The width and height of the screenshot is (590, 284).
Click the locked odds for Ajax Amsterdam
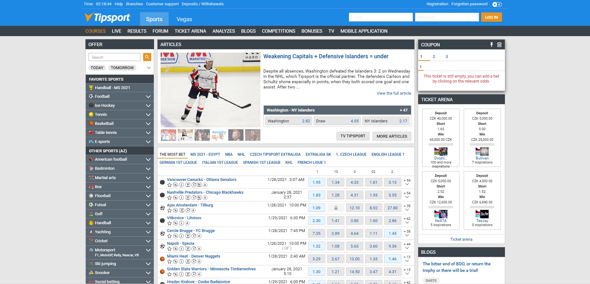336,208
